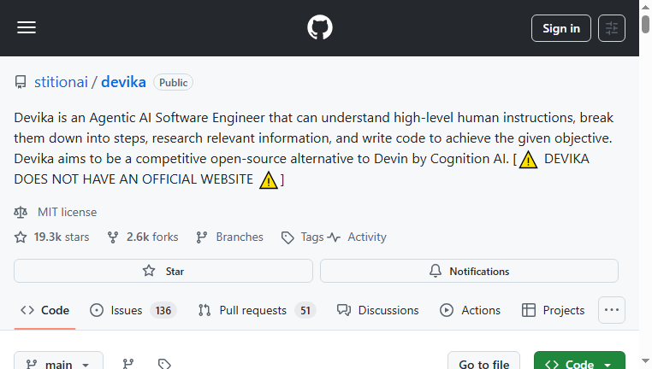Open the Discussions tab
Image resolution: width=652 pixels, height=369 pixels.
(377, 310)
